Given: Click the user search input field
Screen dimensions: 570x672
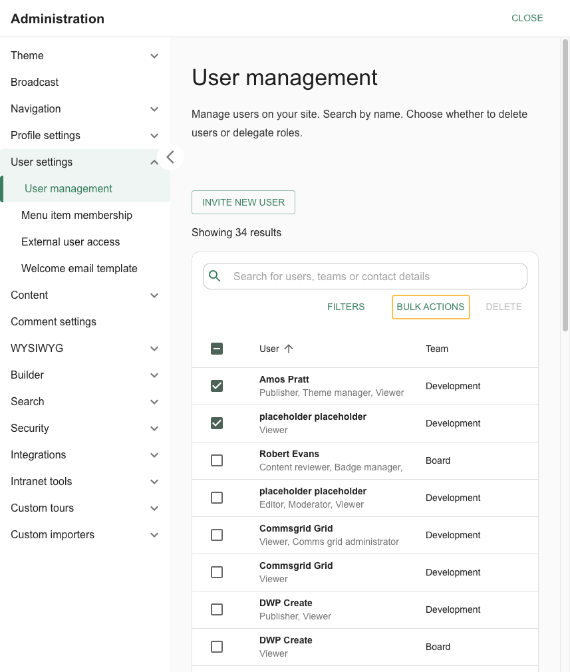Looking at the screenshot, I should click(x=376, y=276).
